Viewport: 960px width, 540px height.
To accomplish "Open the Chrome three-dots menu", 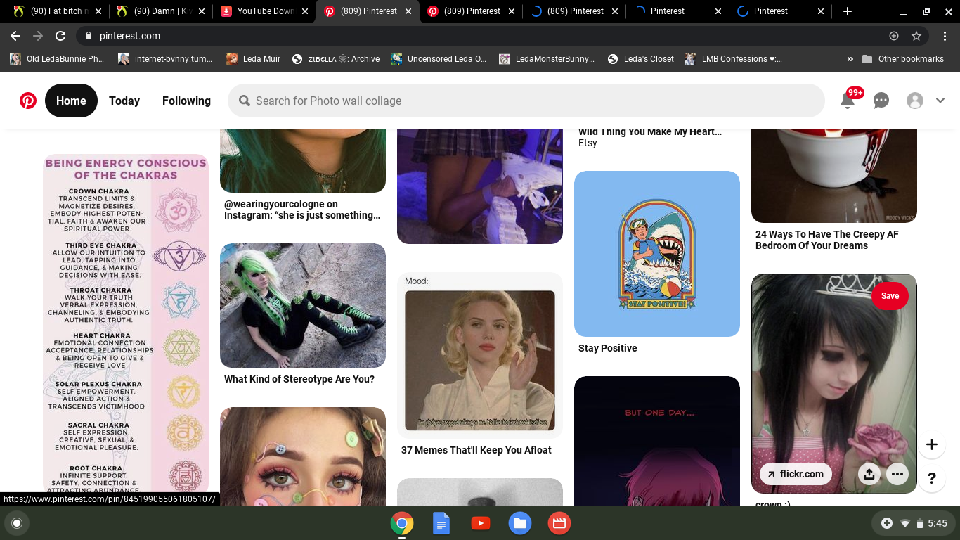I will tap(945, 36).
